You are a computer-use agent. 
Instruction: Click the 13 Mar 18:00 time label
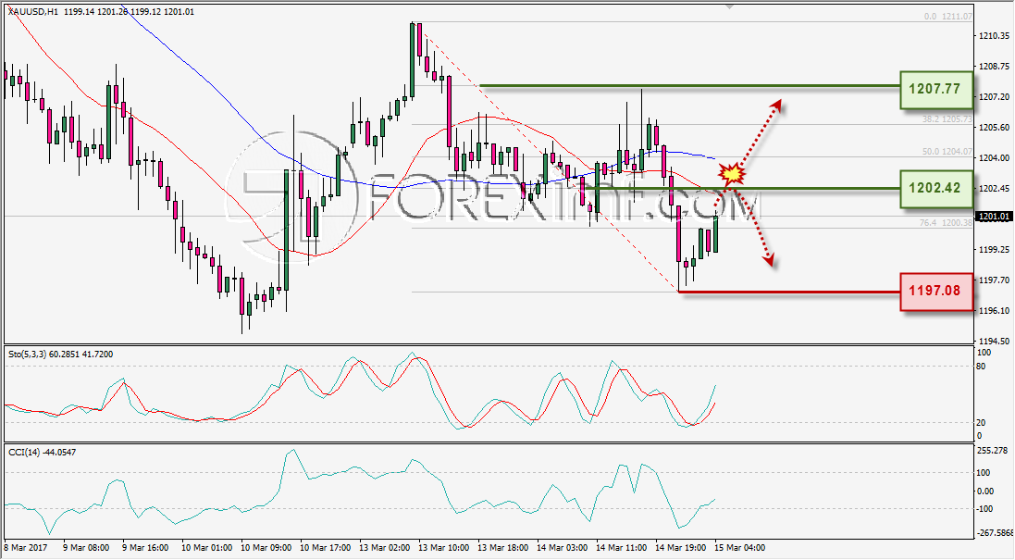[503, 548]
